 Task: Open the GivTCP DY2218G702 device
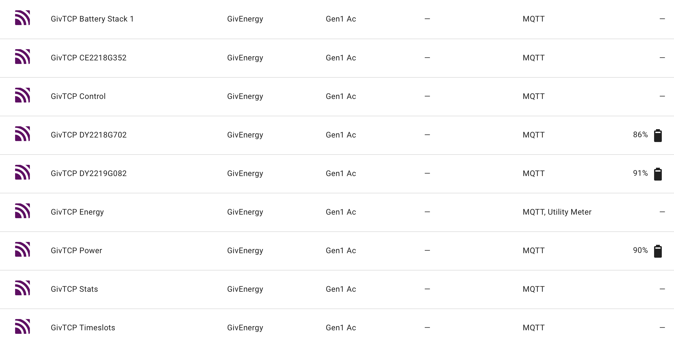[x=89, y=135]
